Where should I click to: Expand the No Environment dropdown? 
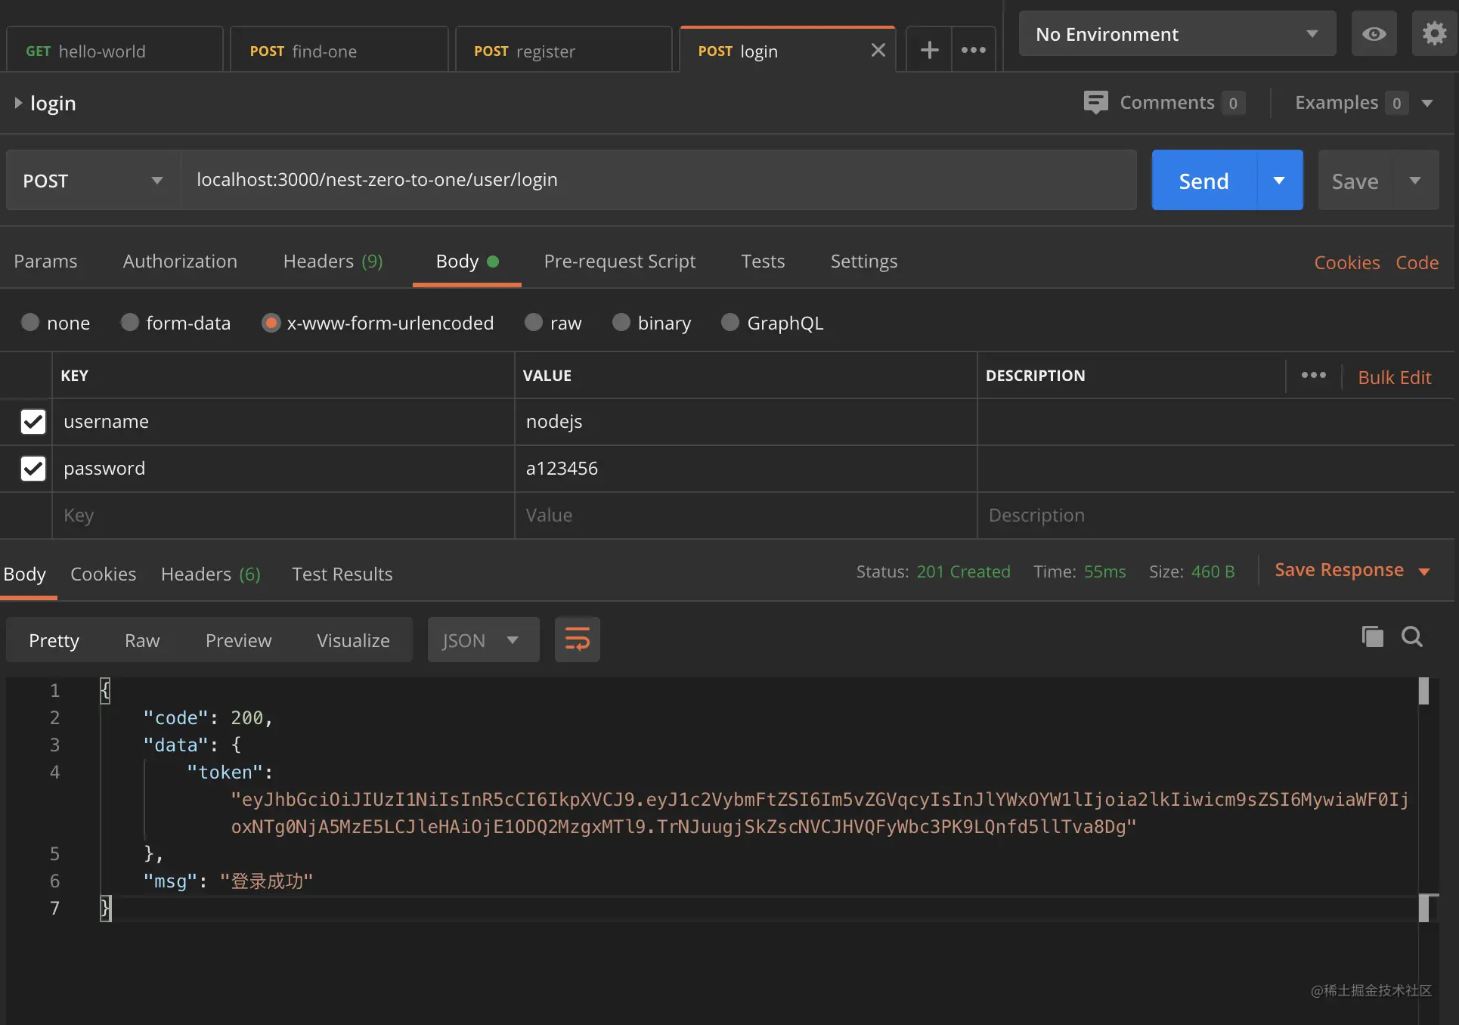[1177, 34]
